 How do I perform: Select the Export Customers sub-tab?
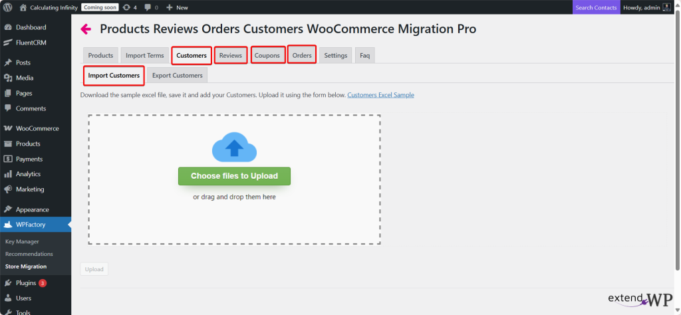click(x=177, y=75)
